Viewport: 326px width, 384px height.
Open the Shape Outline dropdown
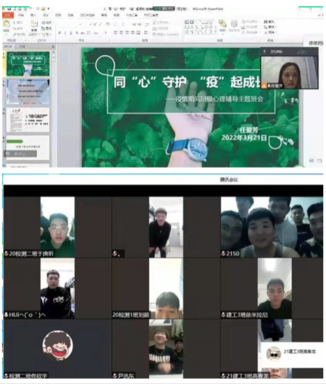[250, 27]
